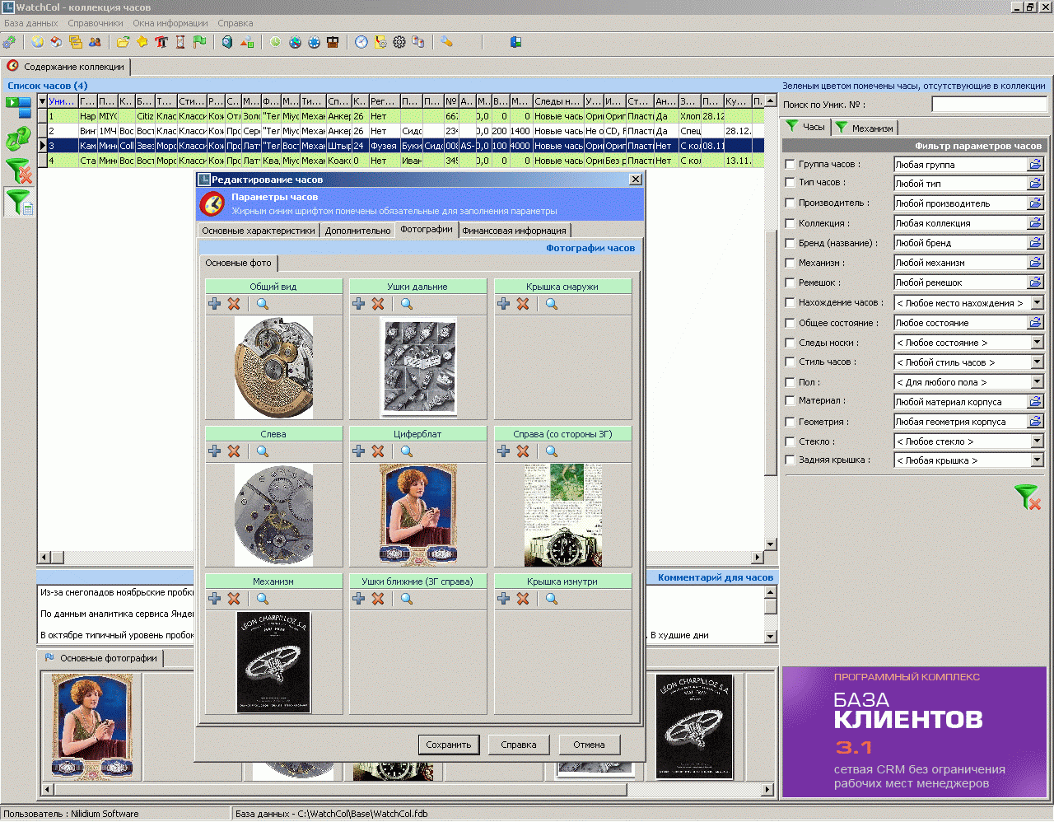The height and width of the screenshot is (822, 1054).
Task: Delete the Механизм photo with red X
Action: point(234,599)
